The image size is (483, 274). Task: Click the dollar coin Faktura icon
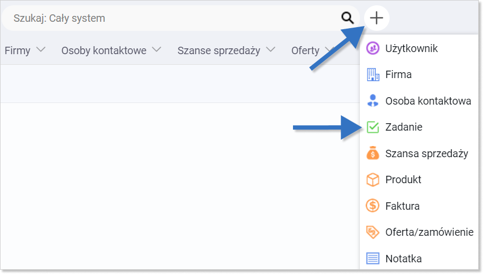(373, 206)
